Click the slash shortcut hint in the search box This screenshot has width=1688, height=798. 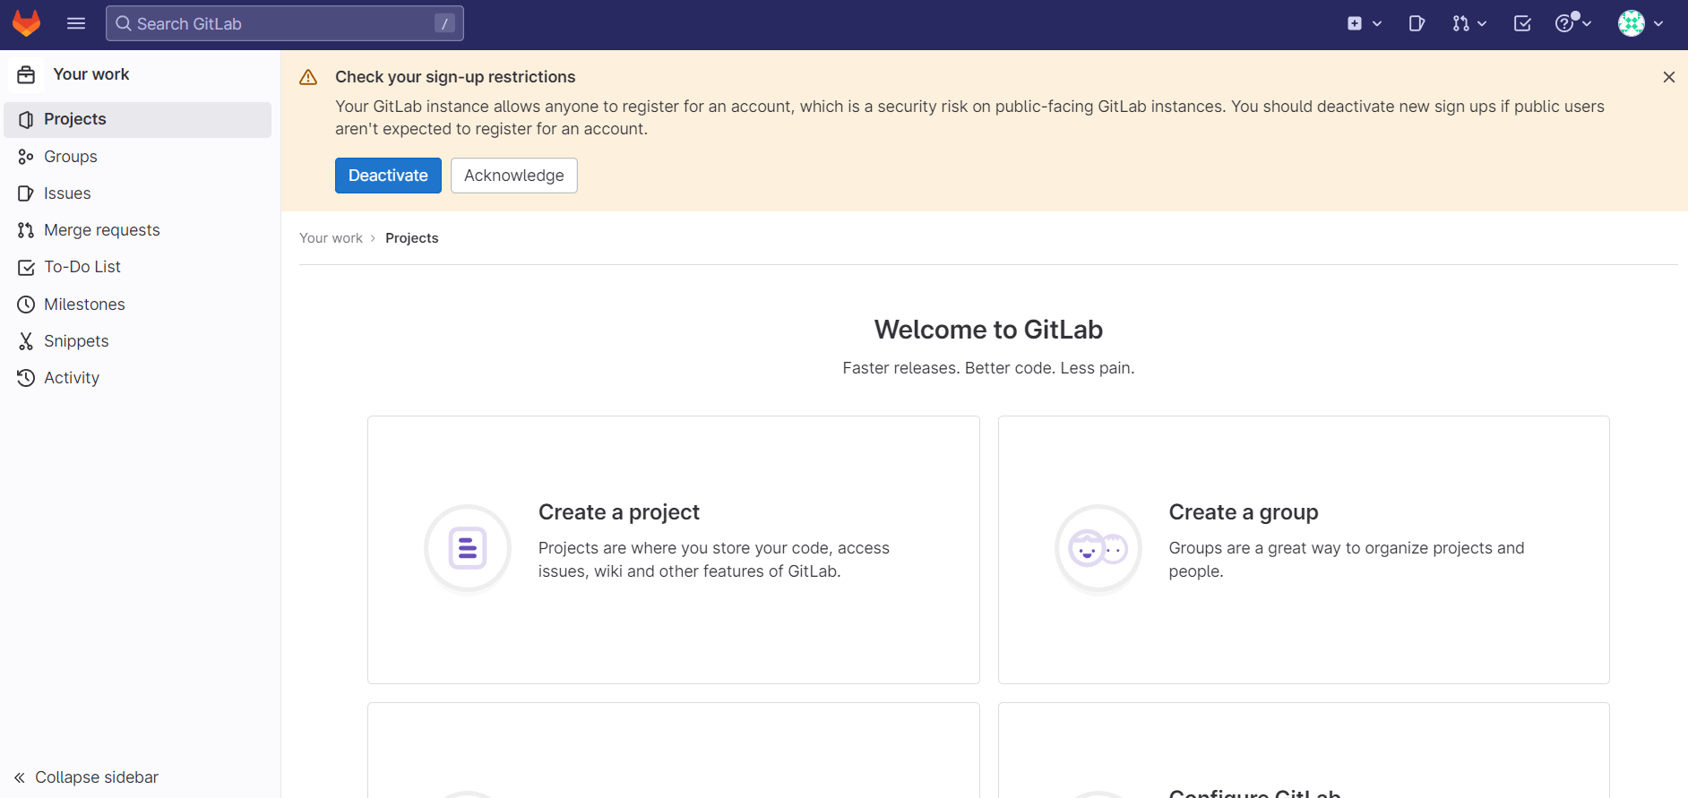[x=444, y=24]
